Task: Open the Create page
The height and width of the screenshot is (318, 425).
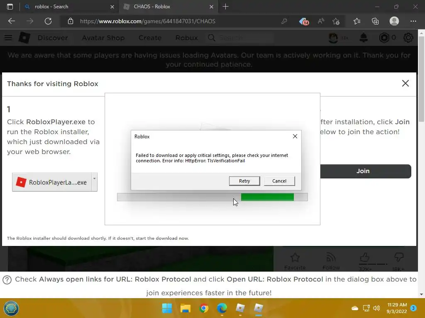Action: (150, 38)
